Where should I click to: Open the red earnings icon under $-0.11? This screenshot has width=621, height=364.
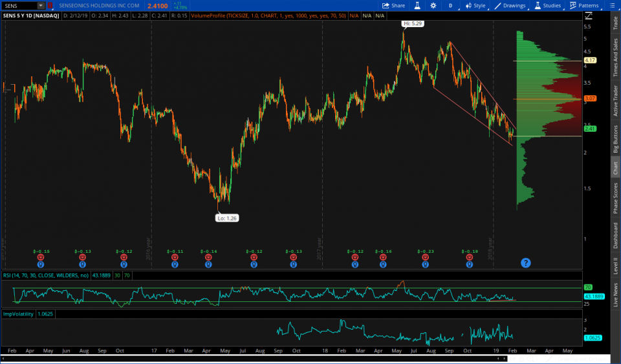(175, 257)
